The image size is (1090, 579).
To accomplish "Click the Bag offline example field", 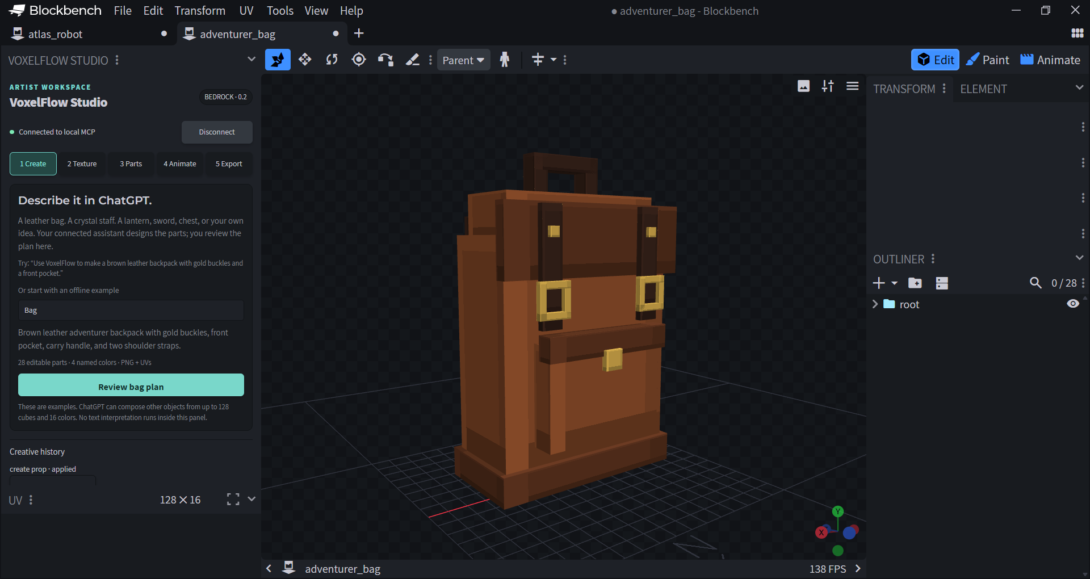I will [131, 311].
